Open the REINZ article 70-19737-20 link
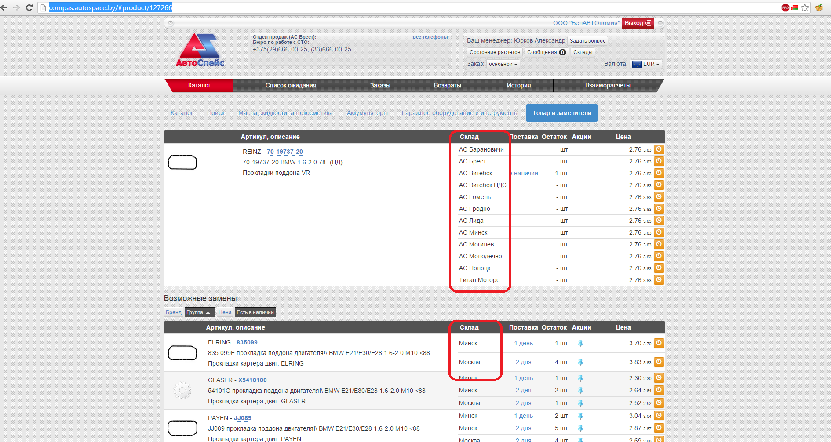Screen dimensions: 831x442 [x=284, y=152]
